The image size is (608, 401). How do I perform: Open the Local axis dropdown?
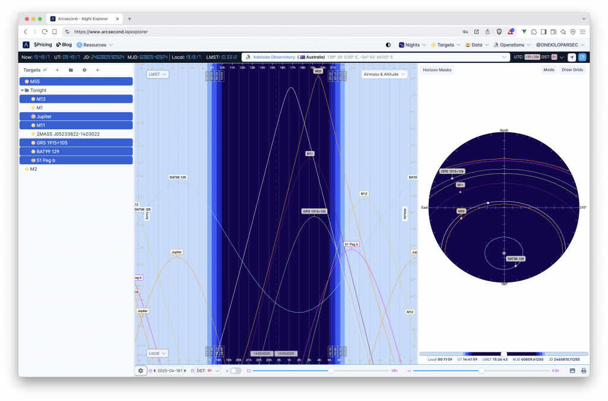coord(157,354)
